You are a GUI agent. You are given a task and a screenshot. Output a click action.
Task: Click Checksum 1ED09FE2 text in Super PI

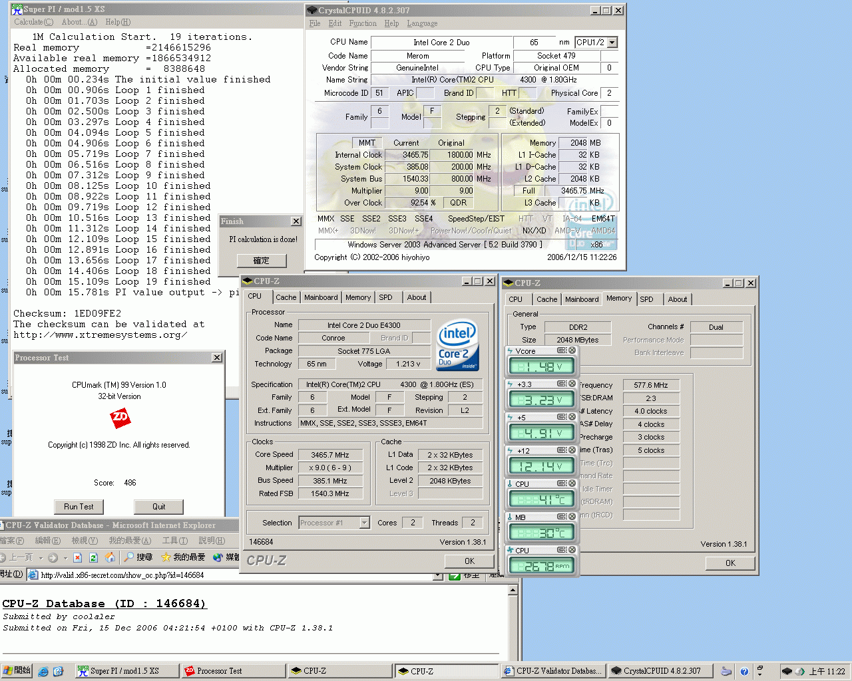(67, 313)
